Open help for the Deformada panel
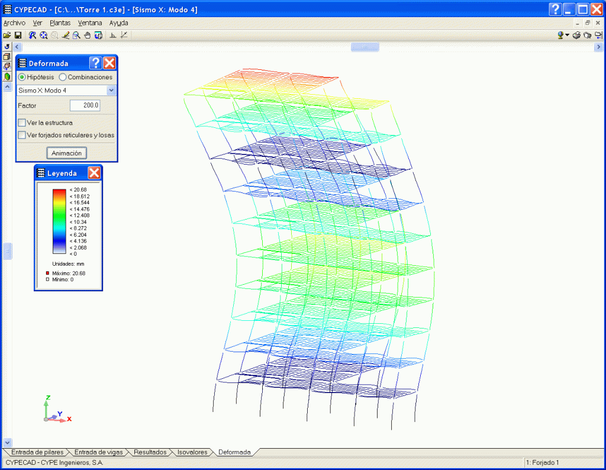606x470 pixels. point(95,63)
